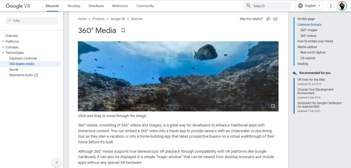The image size is (351, 168).
Task: Switch to the Develop tab
Action: coord(74,6)
